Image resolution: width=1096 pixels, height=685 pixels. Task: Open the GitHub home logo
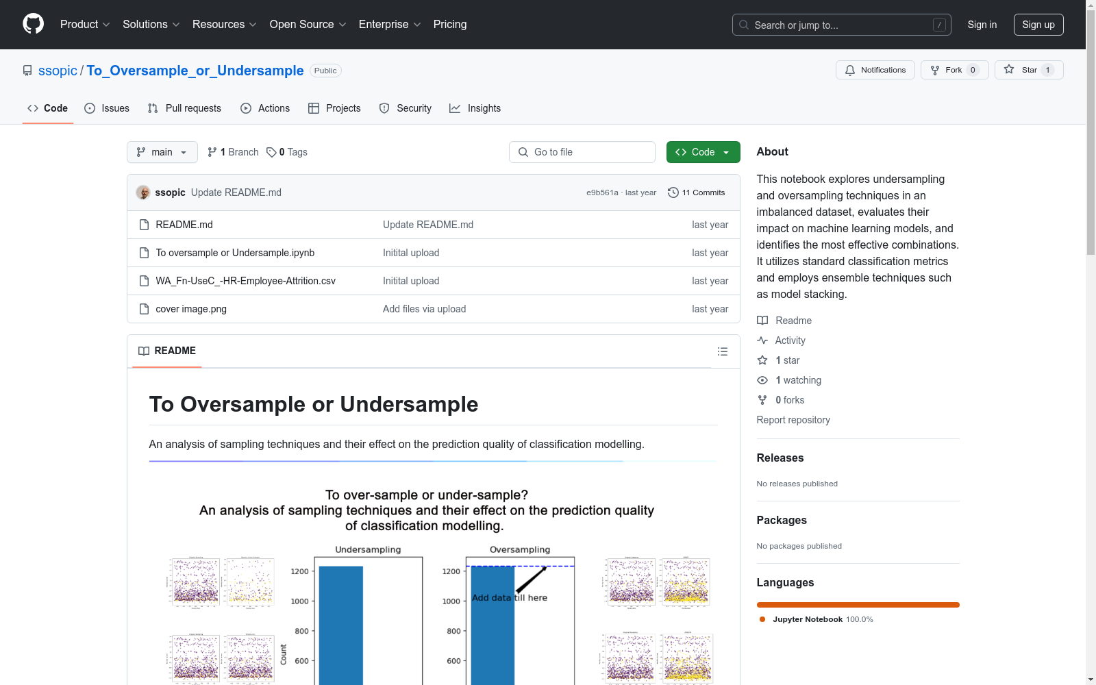click(33, 24)
